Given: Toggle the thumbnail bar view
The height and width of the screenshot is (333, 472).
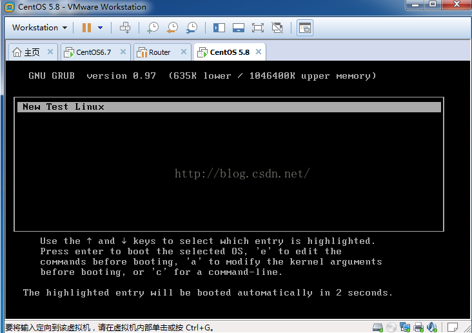Looking at the screenshot, I should (x=239, y=28).
